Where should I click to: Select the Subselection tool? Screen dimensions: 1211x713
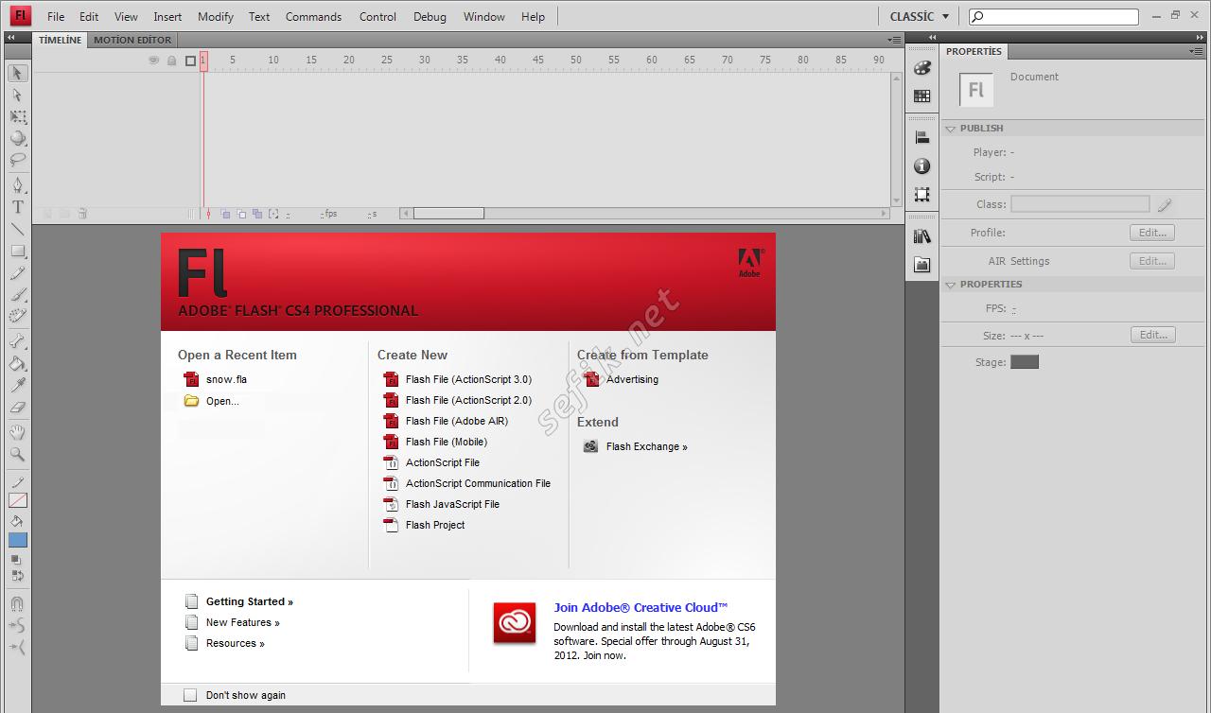(x=17, y=95)
